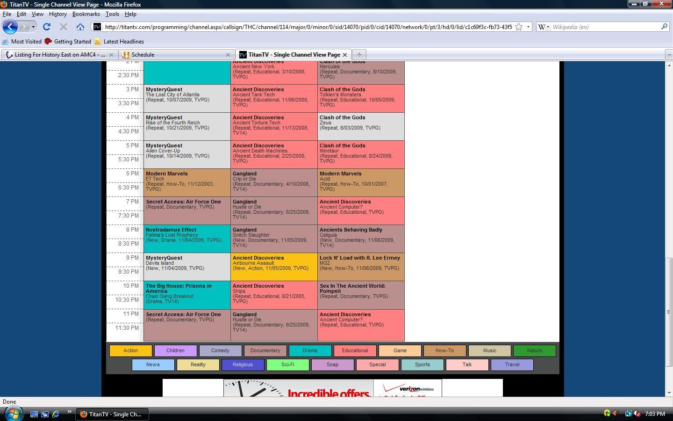Click the How-To genre legend button
This screenshot has width=673, height=421.
(x=445, y=350)
